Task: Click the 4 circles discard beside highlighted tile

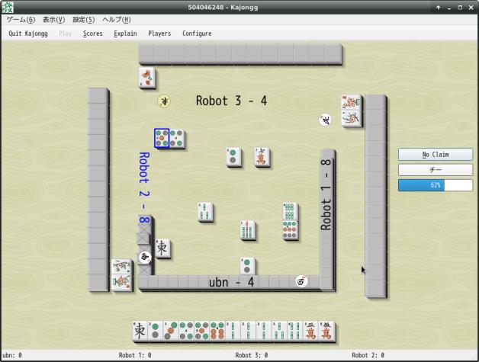Action: click(x=177, y=138)
